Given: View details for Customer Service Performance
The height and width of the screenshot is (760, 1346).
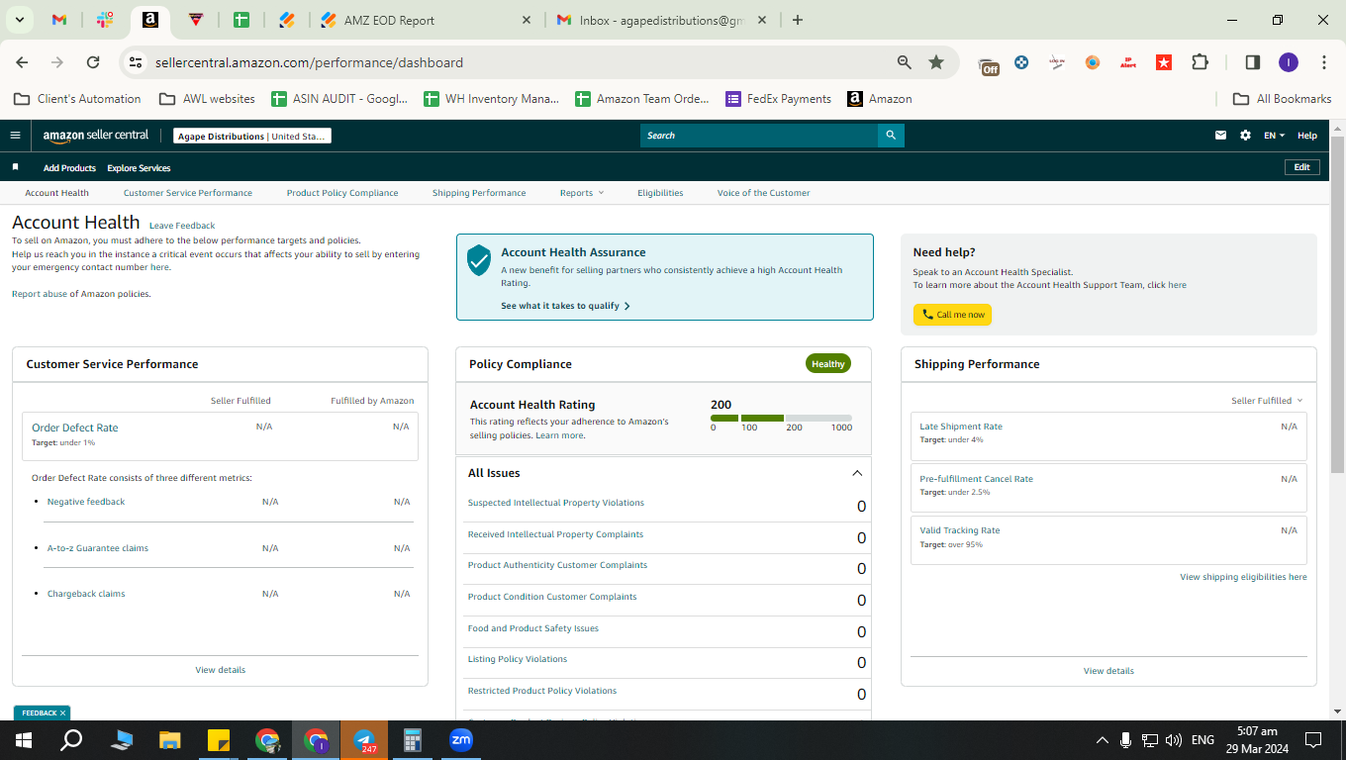Looking at the screenshot, I should click(221, 670).
